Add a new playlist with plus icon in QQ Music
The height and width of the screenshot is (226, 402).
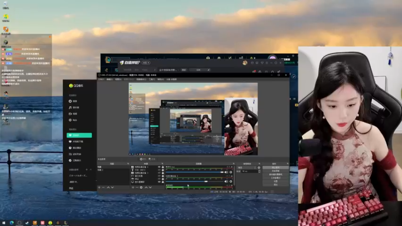[x=86, y=170]
